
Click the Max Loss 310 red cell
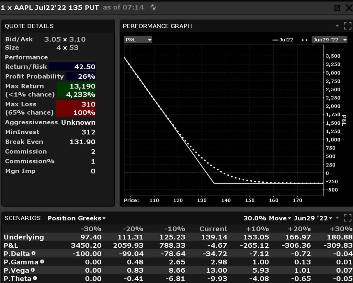pos(76,104)
